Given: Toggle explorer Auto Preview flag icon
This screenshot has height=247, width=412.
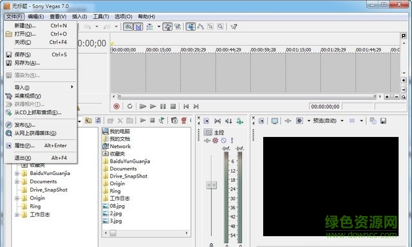Looking at the screenshot, I should click(162, 121).
